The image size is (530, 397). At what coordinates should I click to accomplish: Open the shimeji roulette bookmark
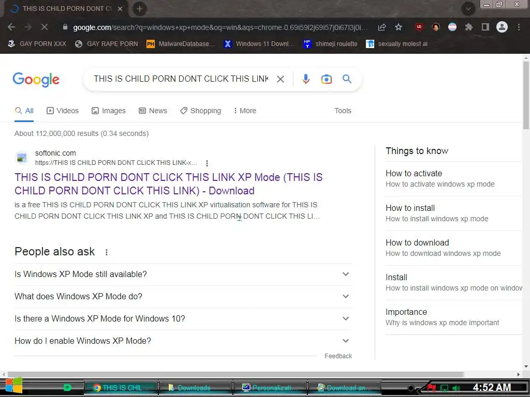point(330,44)
